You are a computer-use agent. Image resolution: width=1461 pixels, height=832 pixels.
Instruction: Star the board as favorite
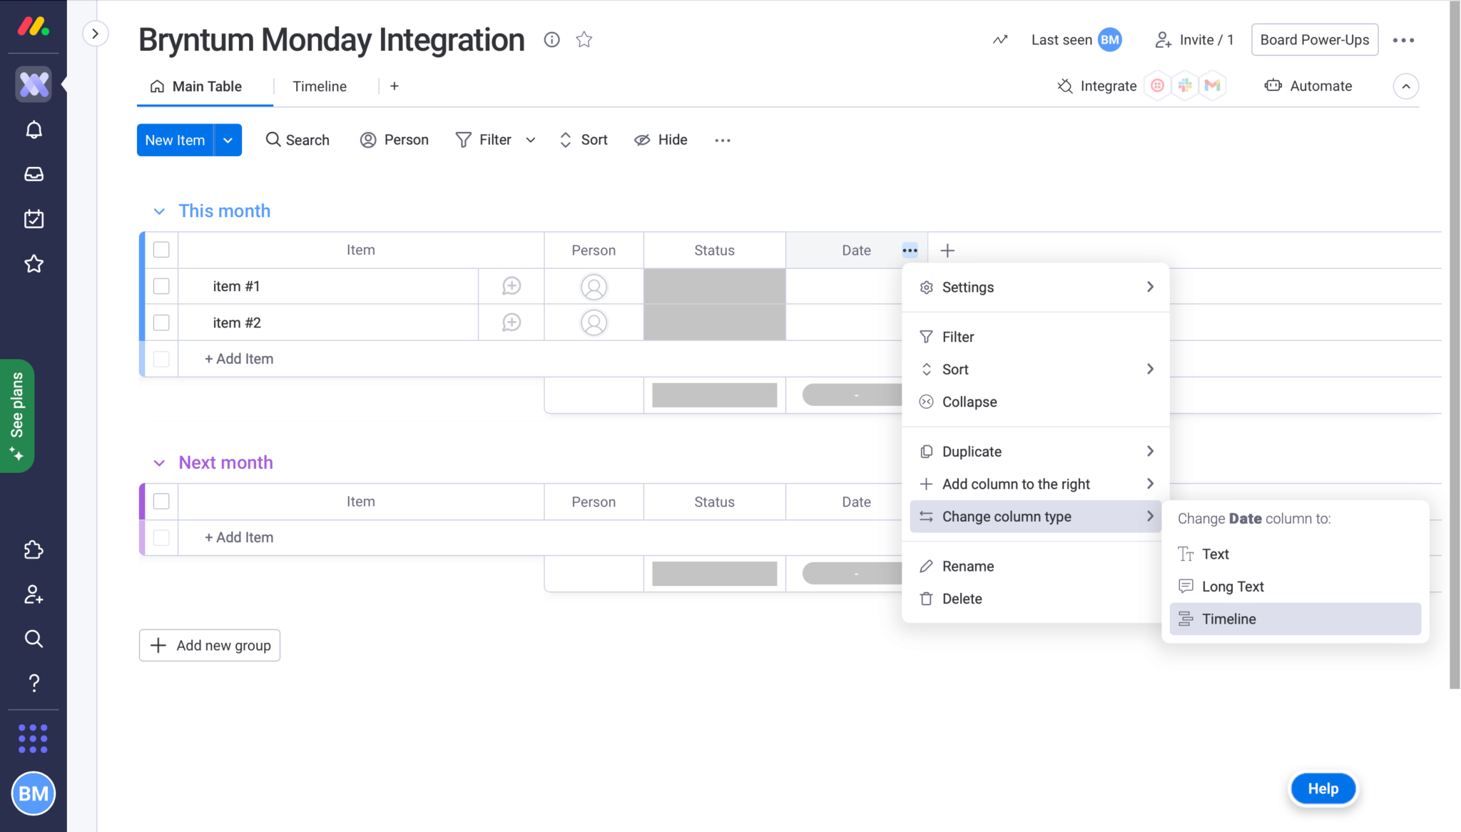coord(584,40)
